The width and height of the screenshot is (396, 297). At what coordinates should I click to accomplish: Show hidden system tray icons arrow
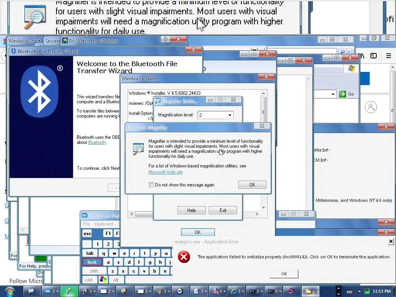coord(359,291)
